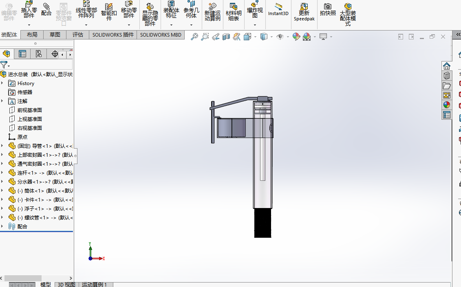The width and height of the screenshot is (461, 287).
Task: Open SOLIDWORKS 插件 tab
Action: tap(113, 35)
